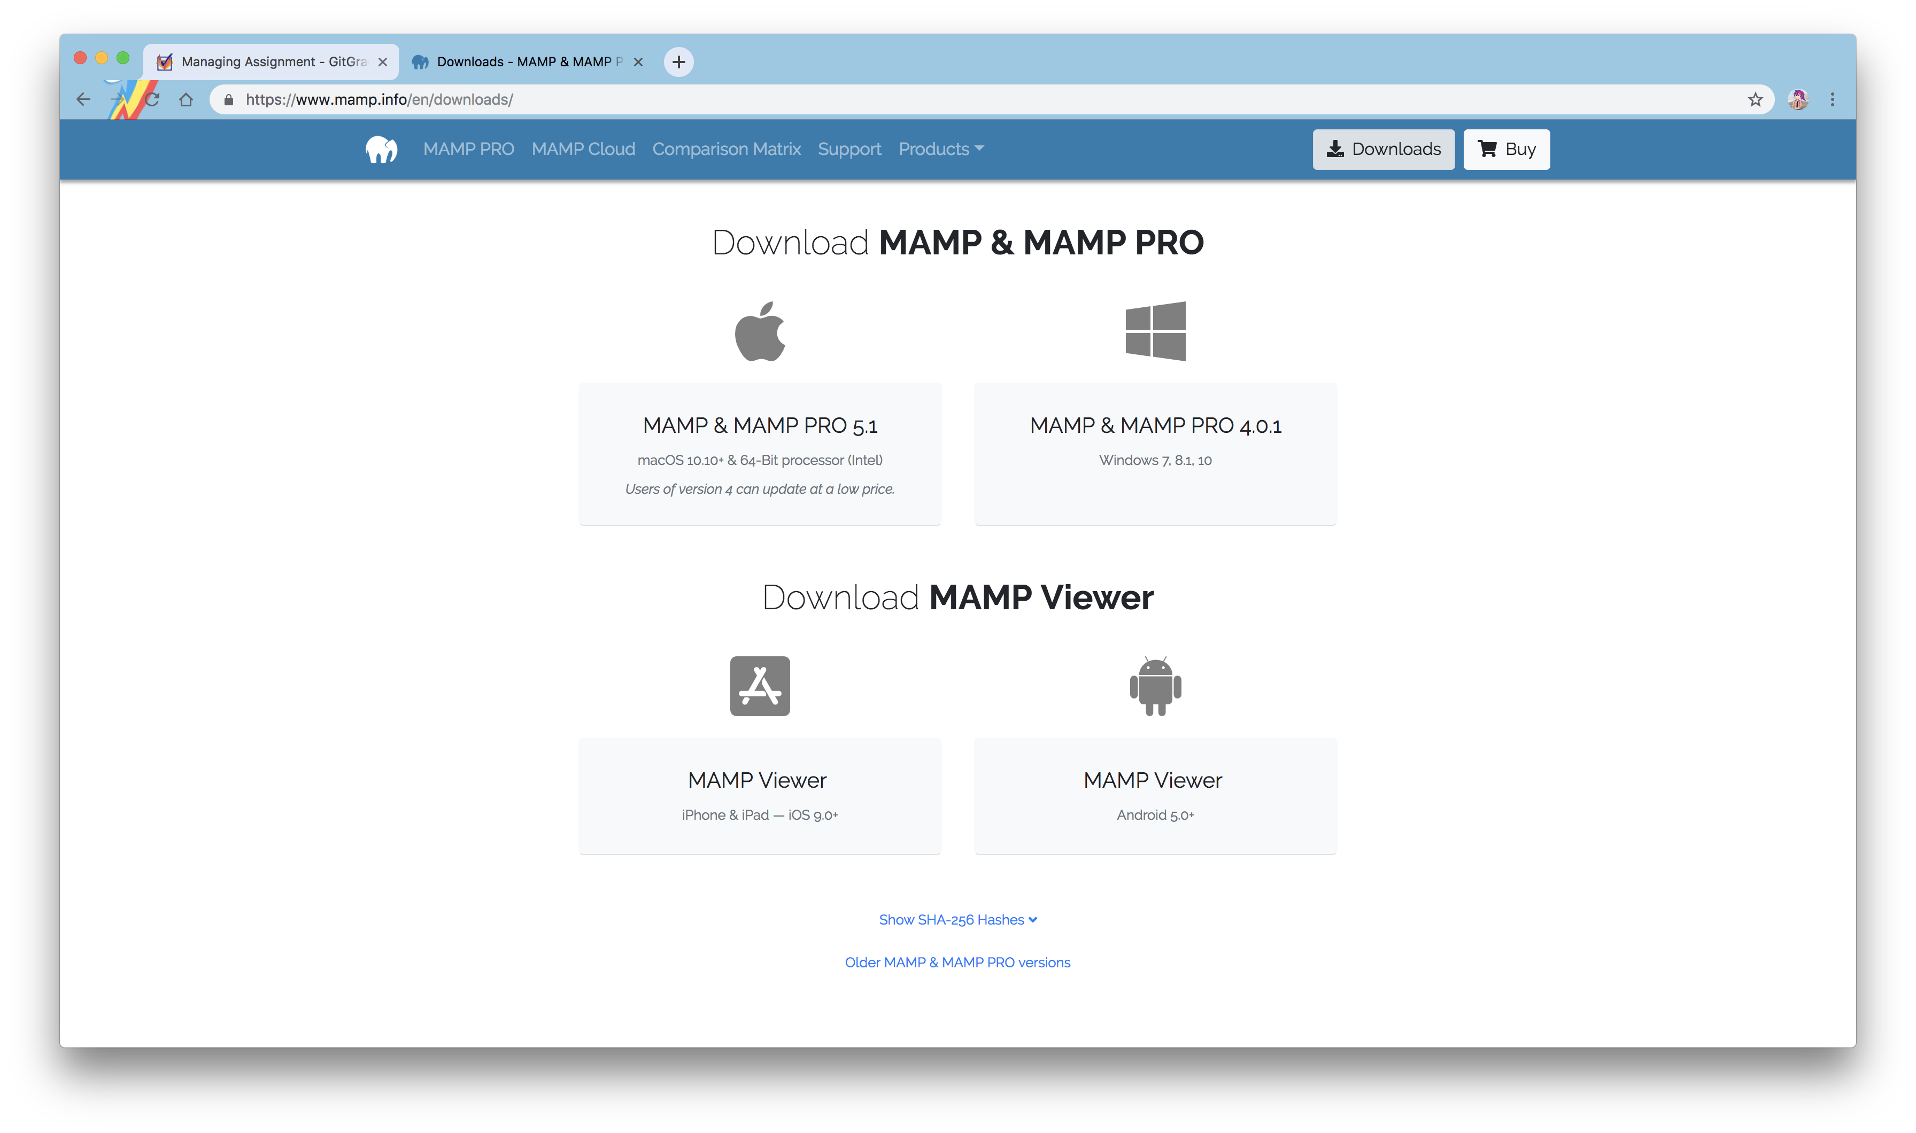
Task: Expand the Show SHA-256 Hashes section
Action: [958, 919]
